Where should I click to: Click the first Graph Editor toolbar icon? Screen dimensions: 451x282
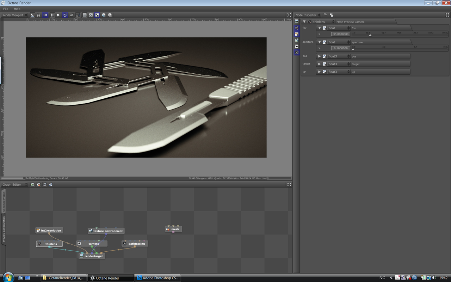coord(32,185)
